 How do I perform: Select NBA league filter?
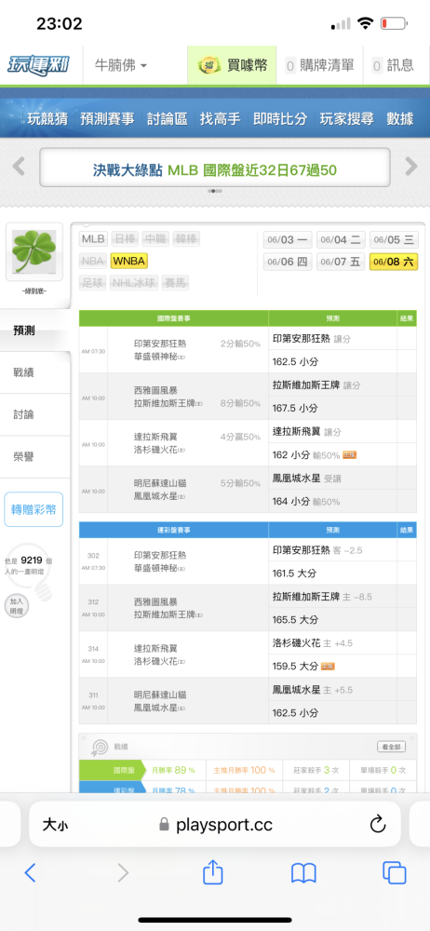93,261
